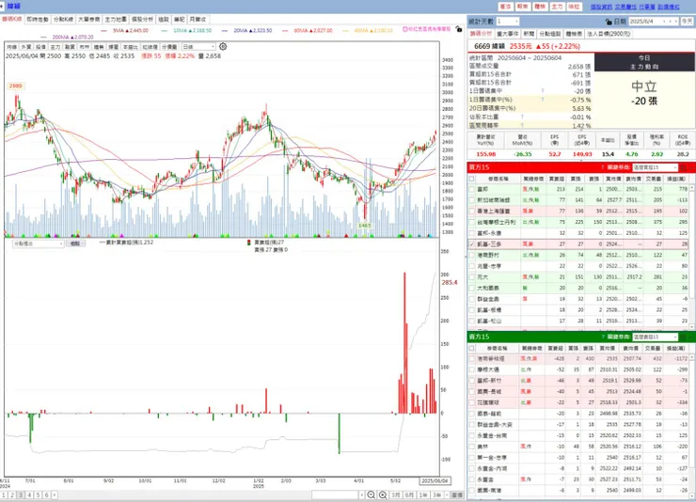The height and width of the screenshot is (502, 696).
Task: Set the chart range to 3月
Action: pos(395,494)
